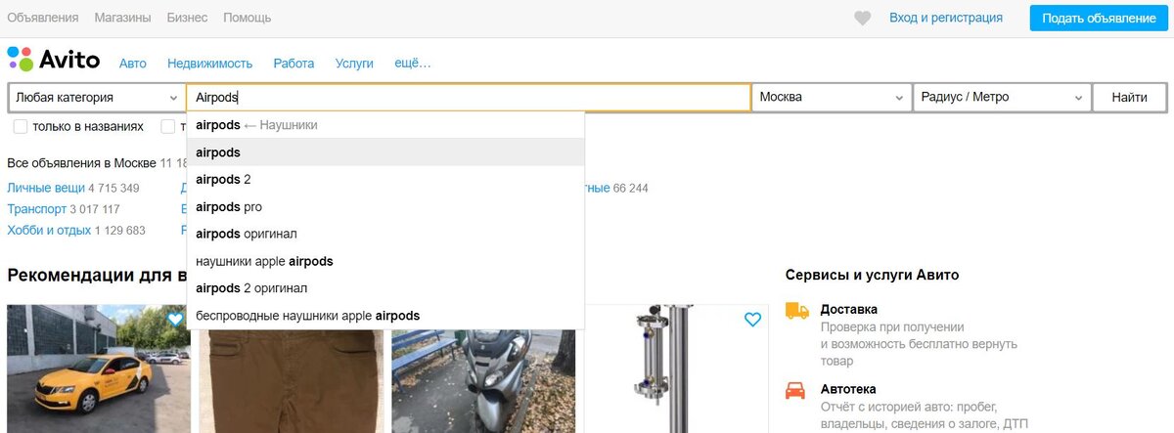
Task: Open the Услуги category
Action: tap(354, 63)
